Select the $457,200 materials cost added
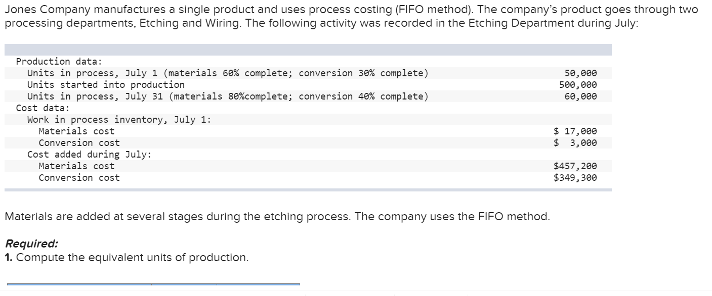Screen dimensions: 712x296 tap(575, 166)
